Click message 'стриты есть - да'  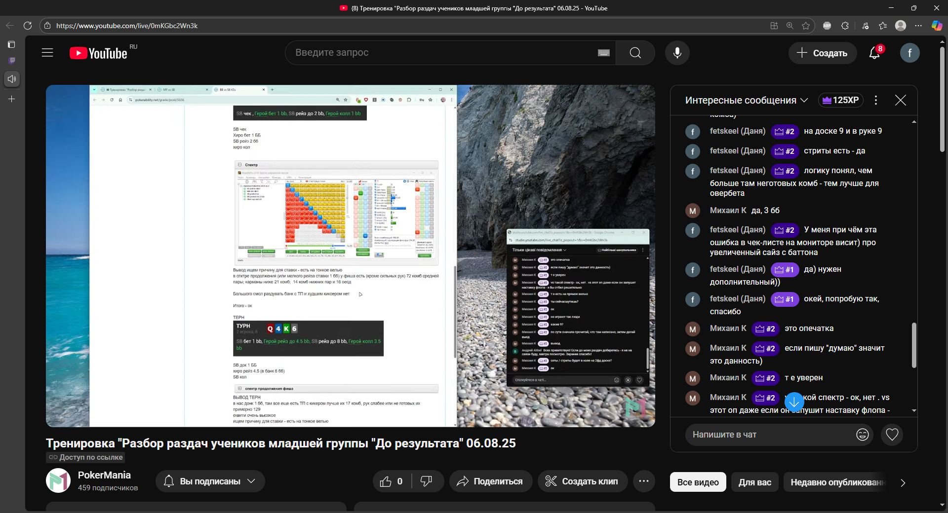point(834,151)
